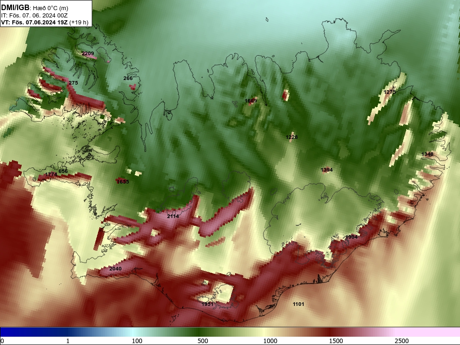Click the map value label 1655
Image resolution: width=460 pixels, height=345 pixels.
(123, 182)
